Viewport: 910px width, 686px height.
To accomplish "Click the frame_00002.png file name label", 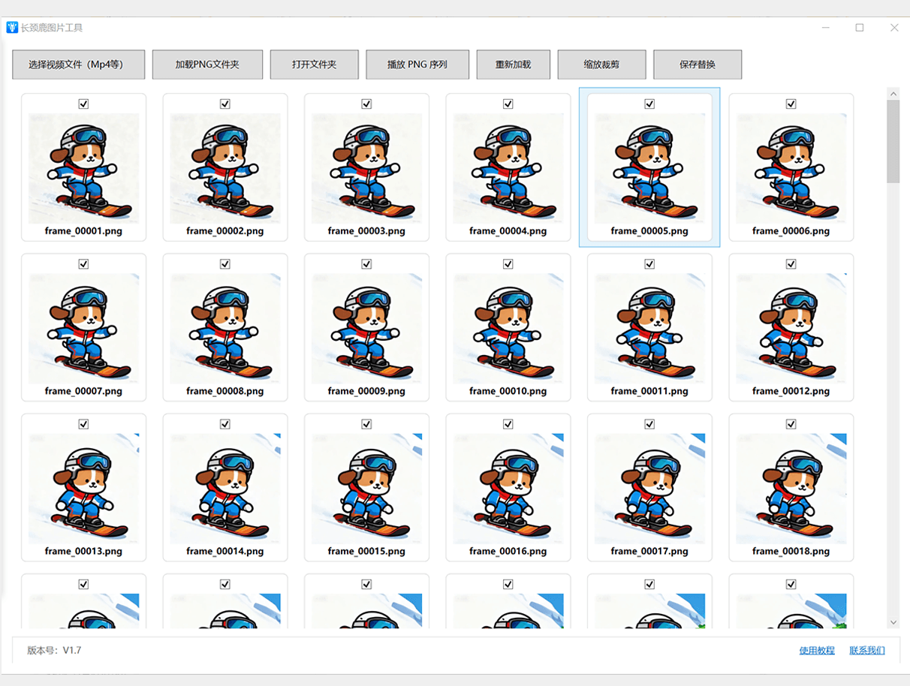I will [225, 231].
